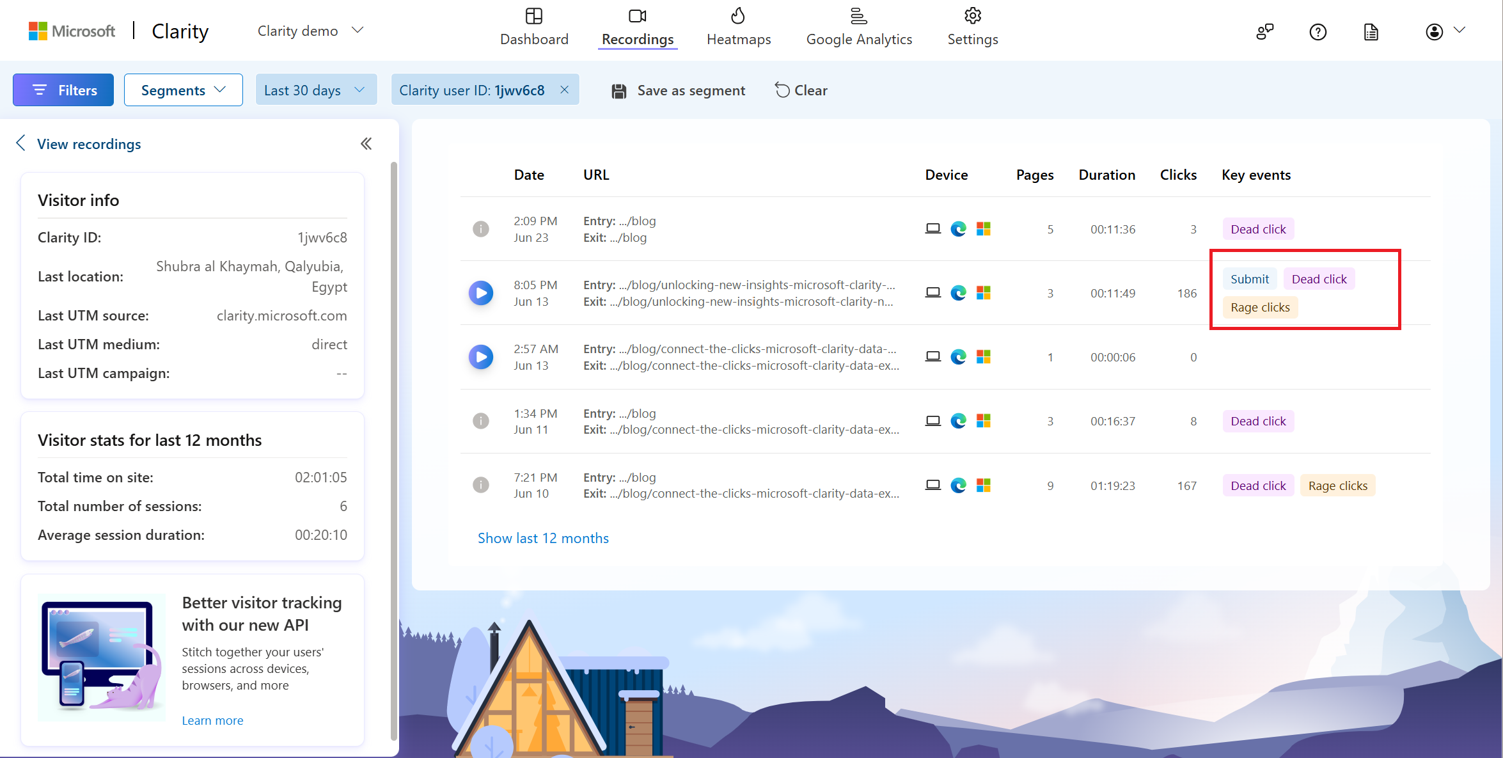Image resolution: width=1503 pixels, height=758 pixels.
Task: Click Windows OS icon in 2:57 AM row
Action: click(x=984, y=357)
